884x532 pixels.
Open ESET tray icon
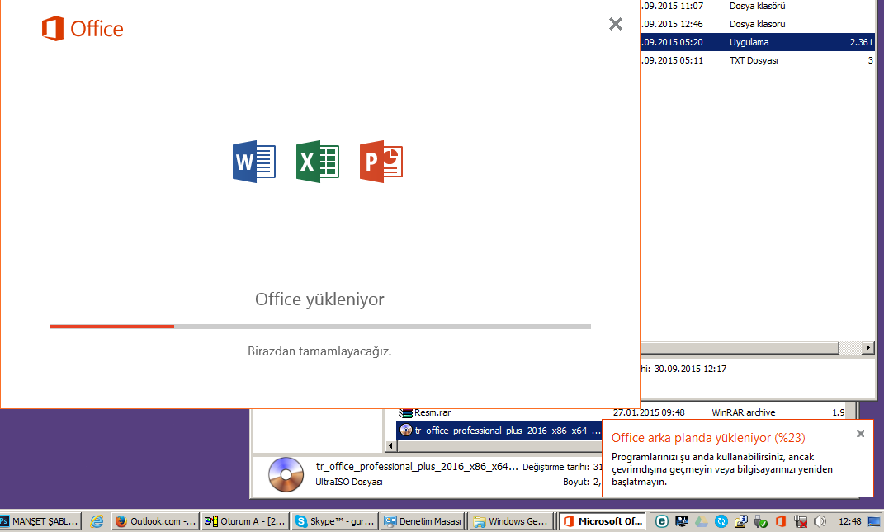(662, 521)
